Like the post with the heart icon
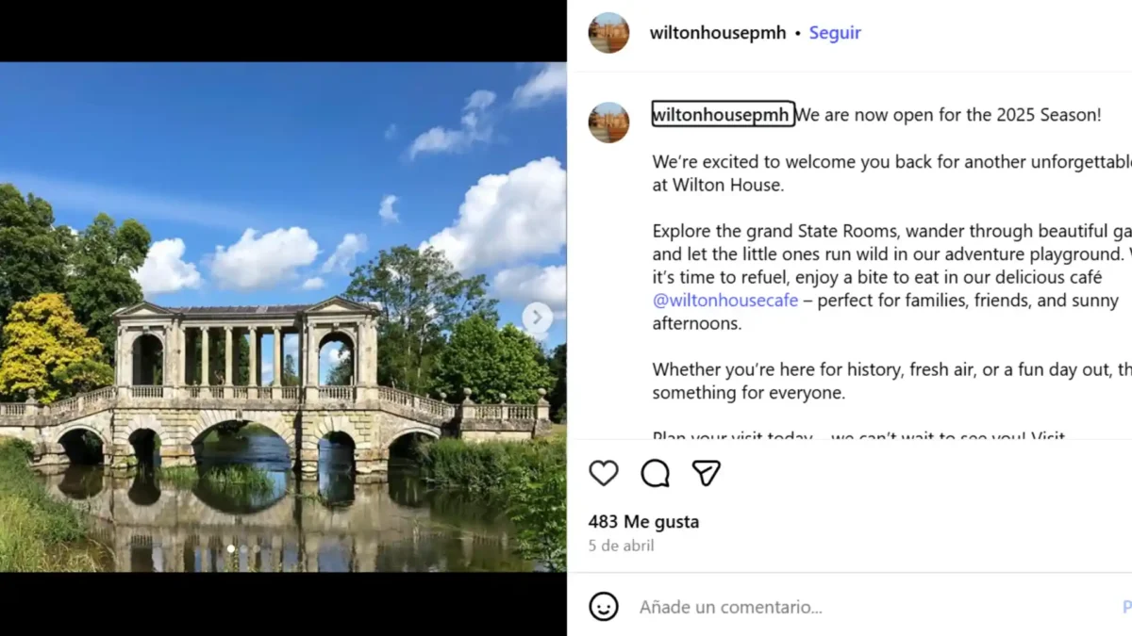The width and height of the screenshot is (1132, 636). pyautogui.click(x=604, y=473)
